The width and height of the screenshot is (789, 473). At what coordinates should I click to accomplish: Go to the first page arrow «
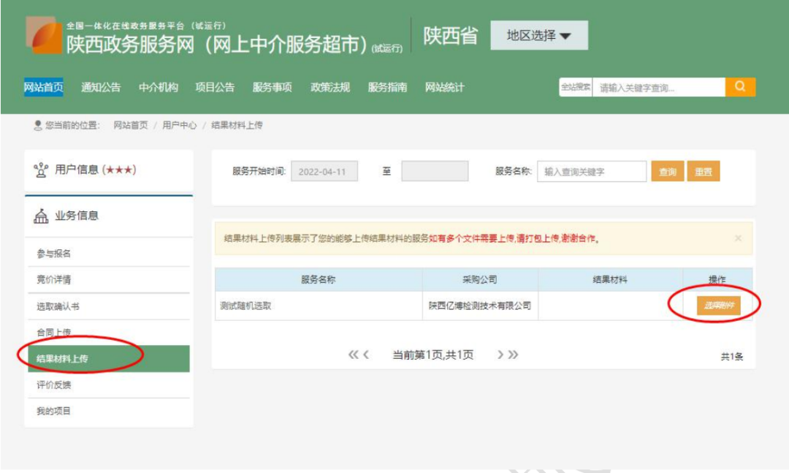pyautogui.click(x=354, y=355)
